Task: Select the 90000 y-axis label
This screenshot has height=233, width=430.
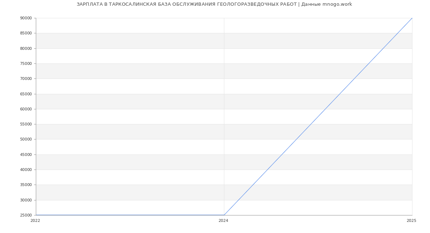Action: [26, 18]
